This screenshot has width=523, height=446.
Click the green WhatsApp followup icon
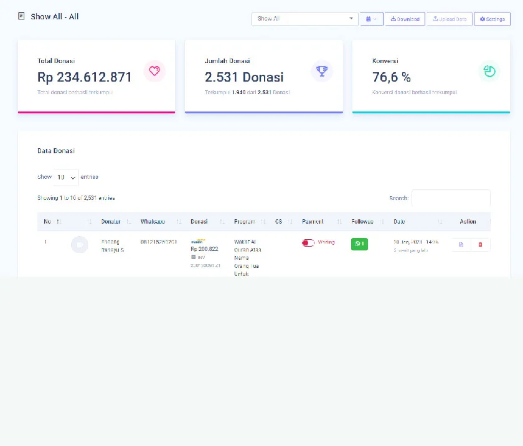[359, 244]
